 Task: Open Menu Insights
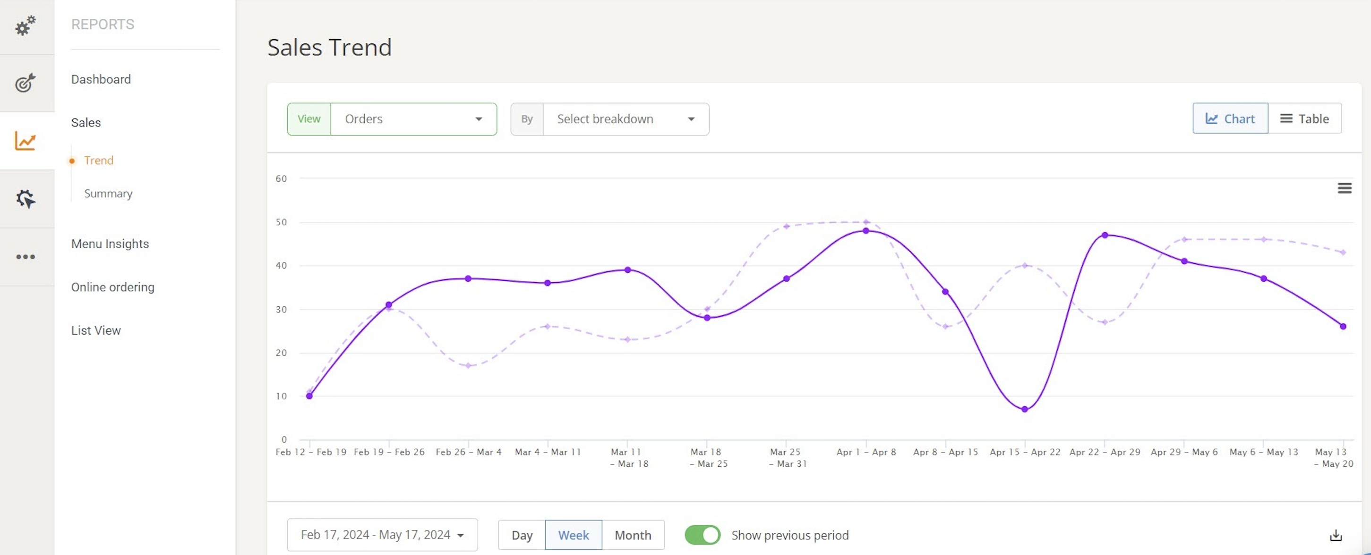pyautogui.click(x=110, y=244)
